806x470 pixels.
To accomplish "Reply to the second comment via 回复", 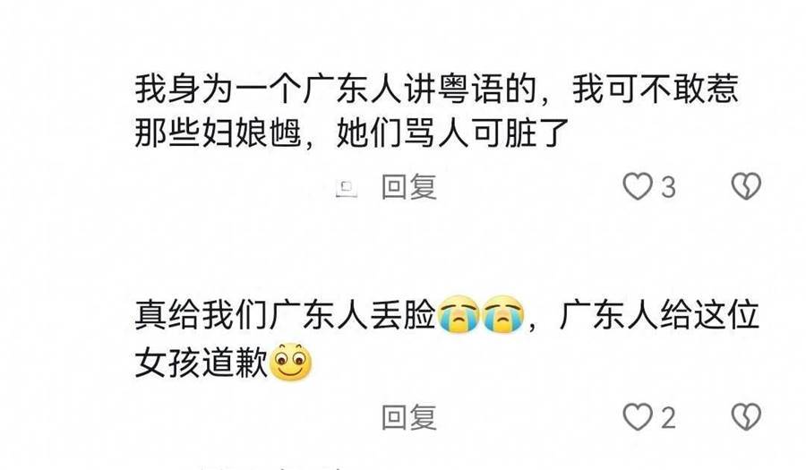I will point(409,417).
